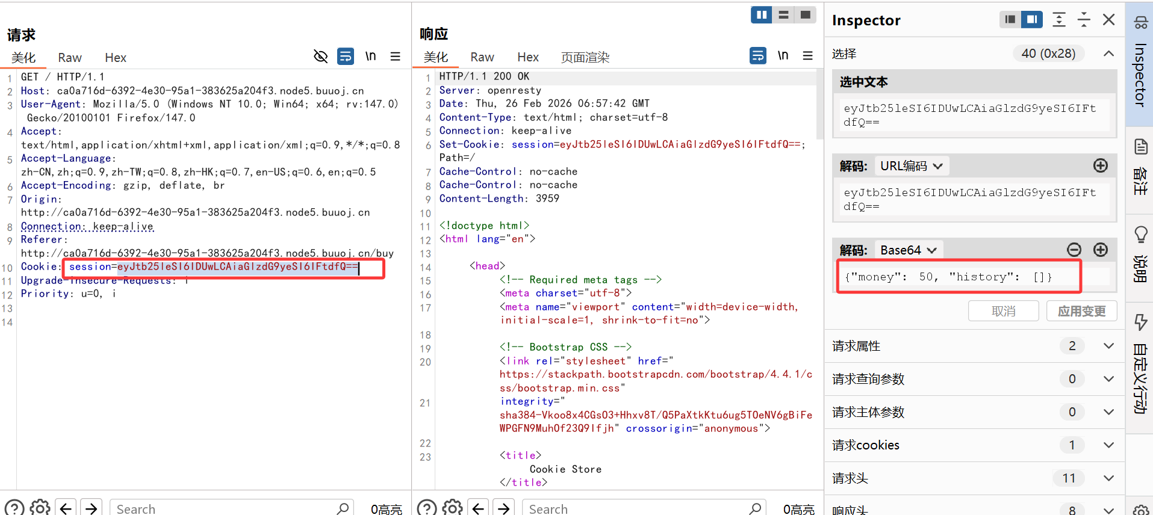The height and width of the screenshot is (515, 1153).
Task: Expand all Inspector sections icon
Action: (x=1058, y=20)
